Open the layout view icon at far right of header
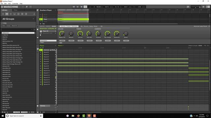211x118 pixels. click(208, 7)
